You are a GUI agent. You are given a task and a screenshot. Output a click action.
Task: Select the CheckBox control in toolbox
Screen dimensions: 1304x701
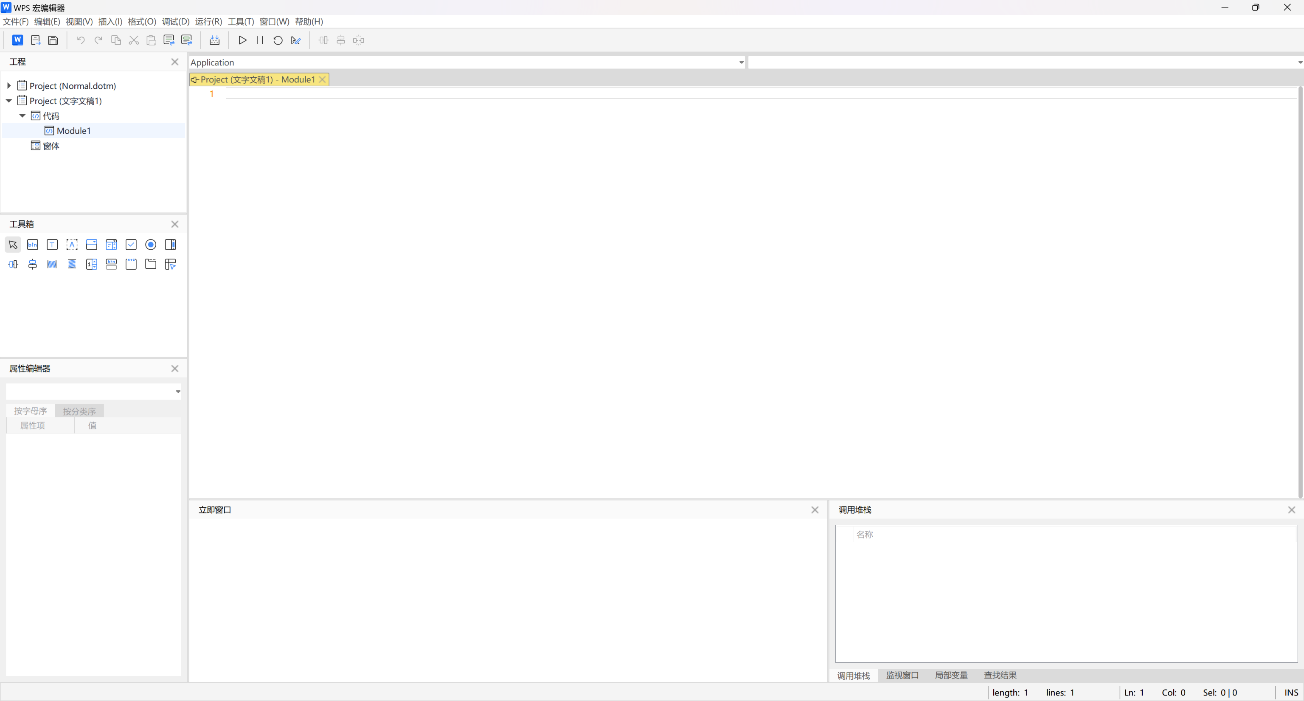pos(131,245)
